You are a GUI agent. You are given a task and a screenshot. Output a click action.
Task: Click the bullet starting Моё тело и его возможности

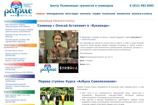113,95
